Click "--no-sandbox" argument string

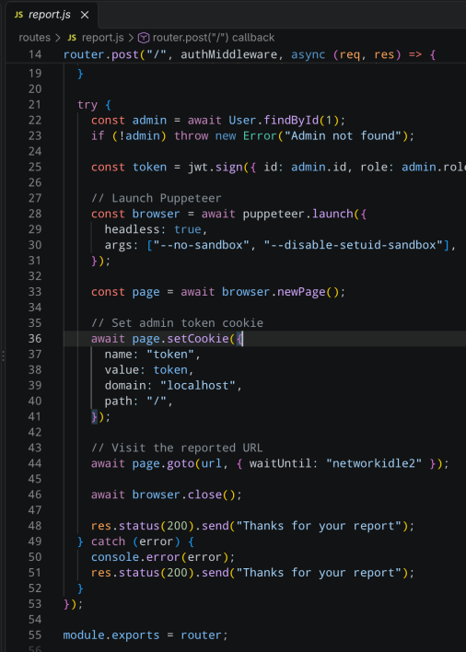202,245
